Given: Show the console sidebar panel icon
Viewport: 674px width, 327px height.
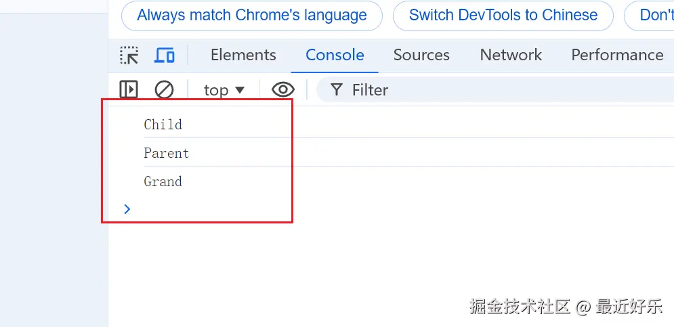Looking at the screenshot, I should tap(129, 90).
